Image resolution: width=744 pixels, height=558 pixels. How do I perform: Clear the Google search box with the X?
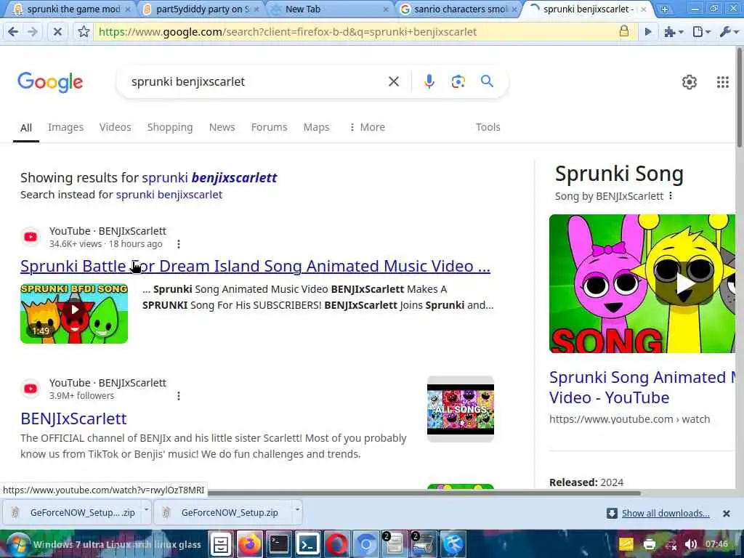[x=393, y=81]
